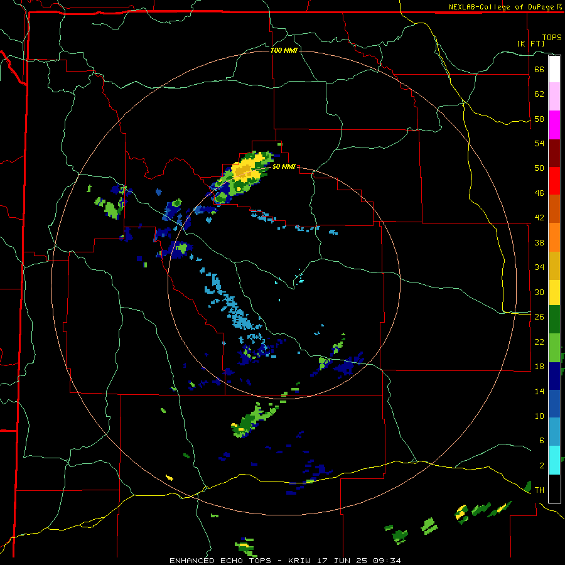The height and width of the screenshot is (565, 565).
Task: Click the navy swatch between 18 and 14
Action: [x=554, y=376]
